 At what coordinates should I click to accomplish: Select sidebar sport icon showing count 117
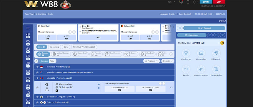click(28, 72)
